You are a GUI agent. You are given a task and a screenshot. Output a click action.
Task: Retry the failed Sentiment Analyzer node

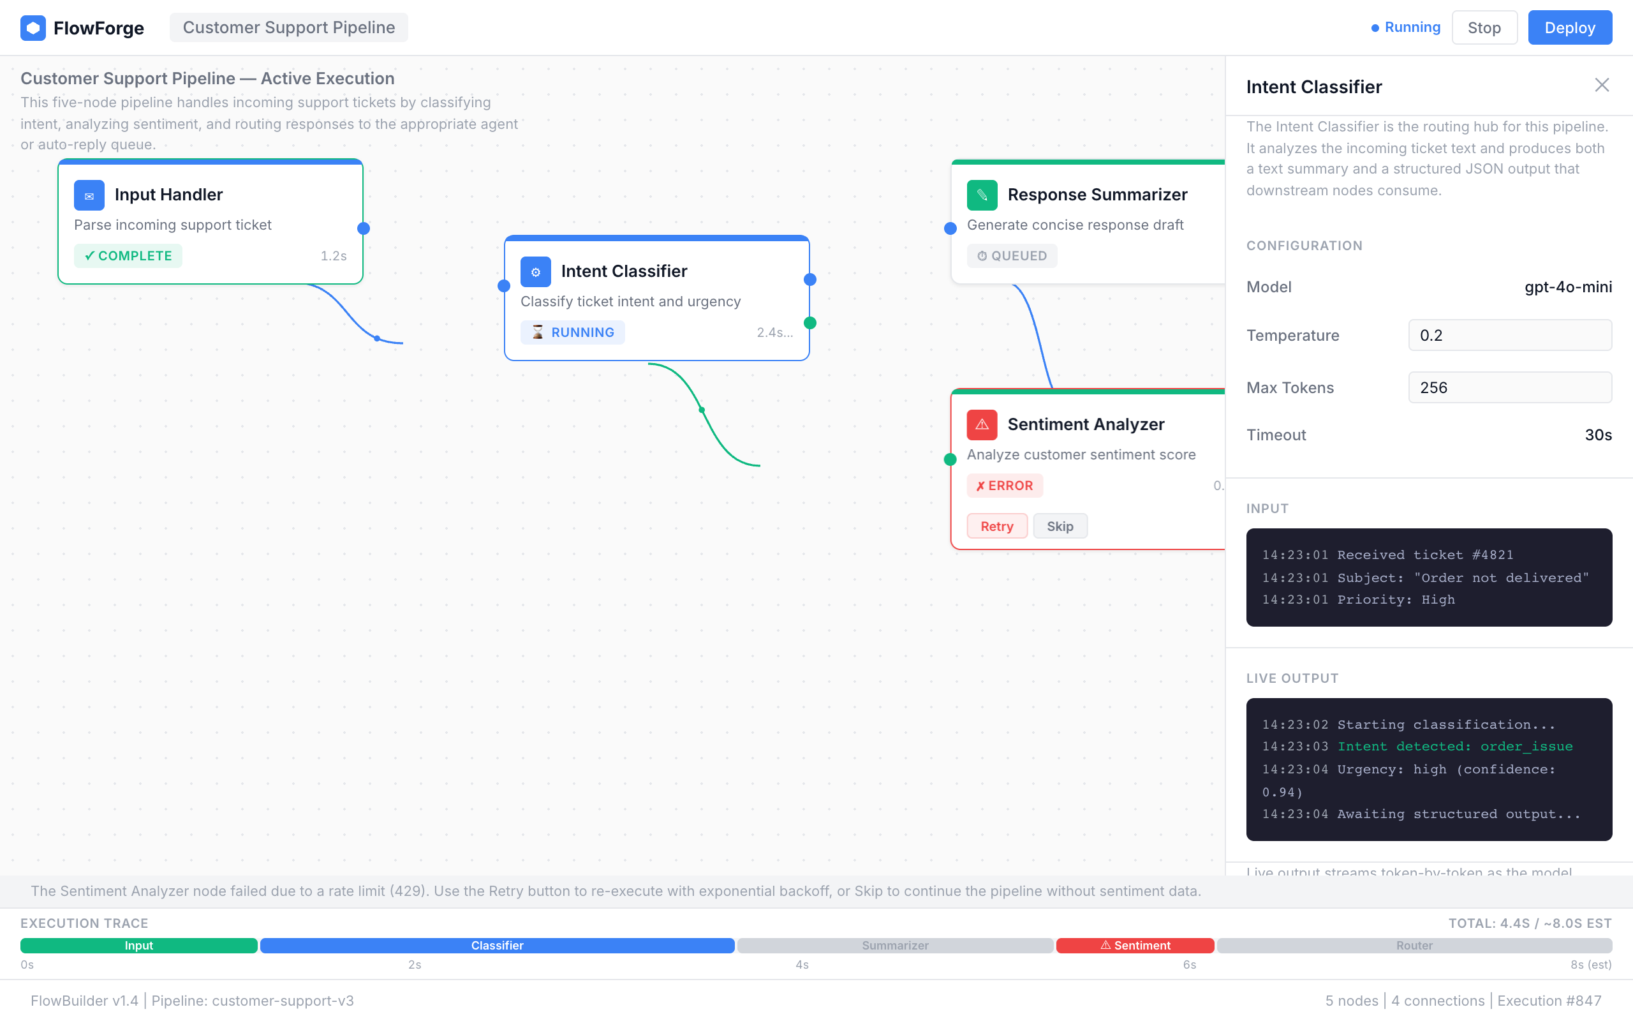click(x=996, y=525)
